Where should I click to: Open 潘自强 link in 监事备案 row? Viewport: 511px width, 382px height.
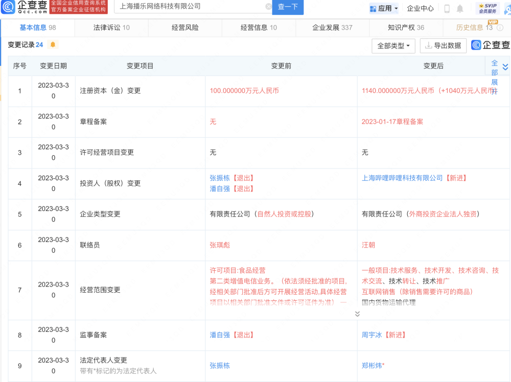coord(220,335)
